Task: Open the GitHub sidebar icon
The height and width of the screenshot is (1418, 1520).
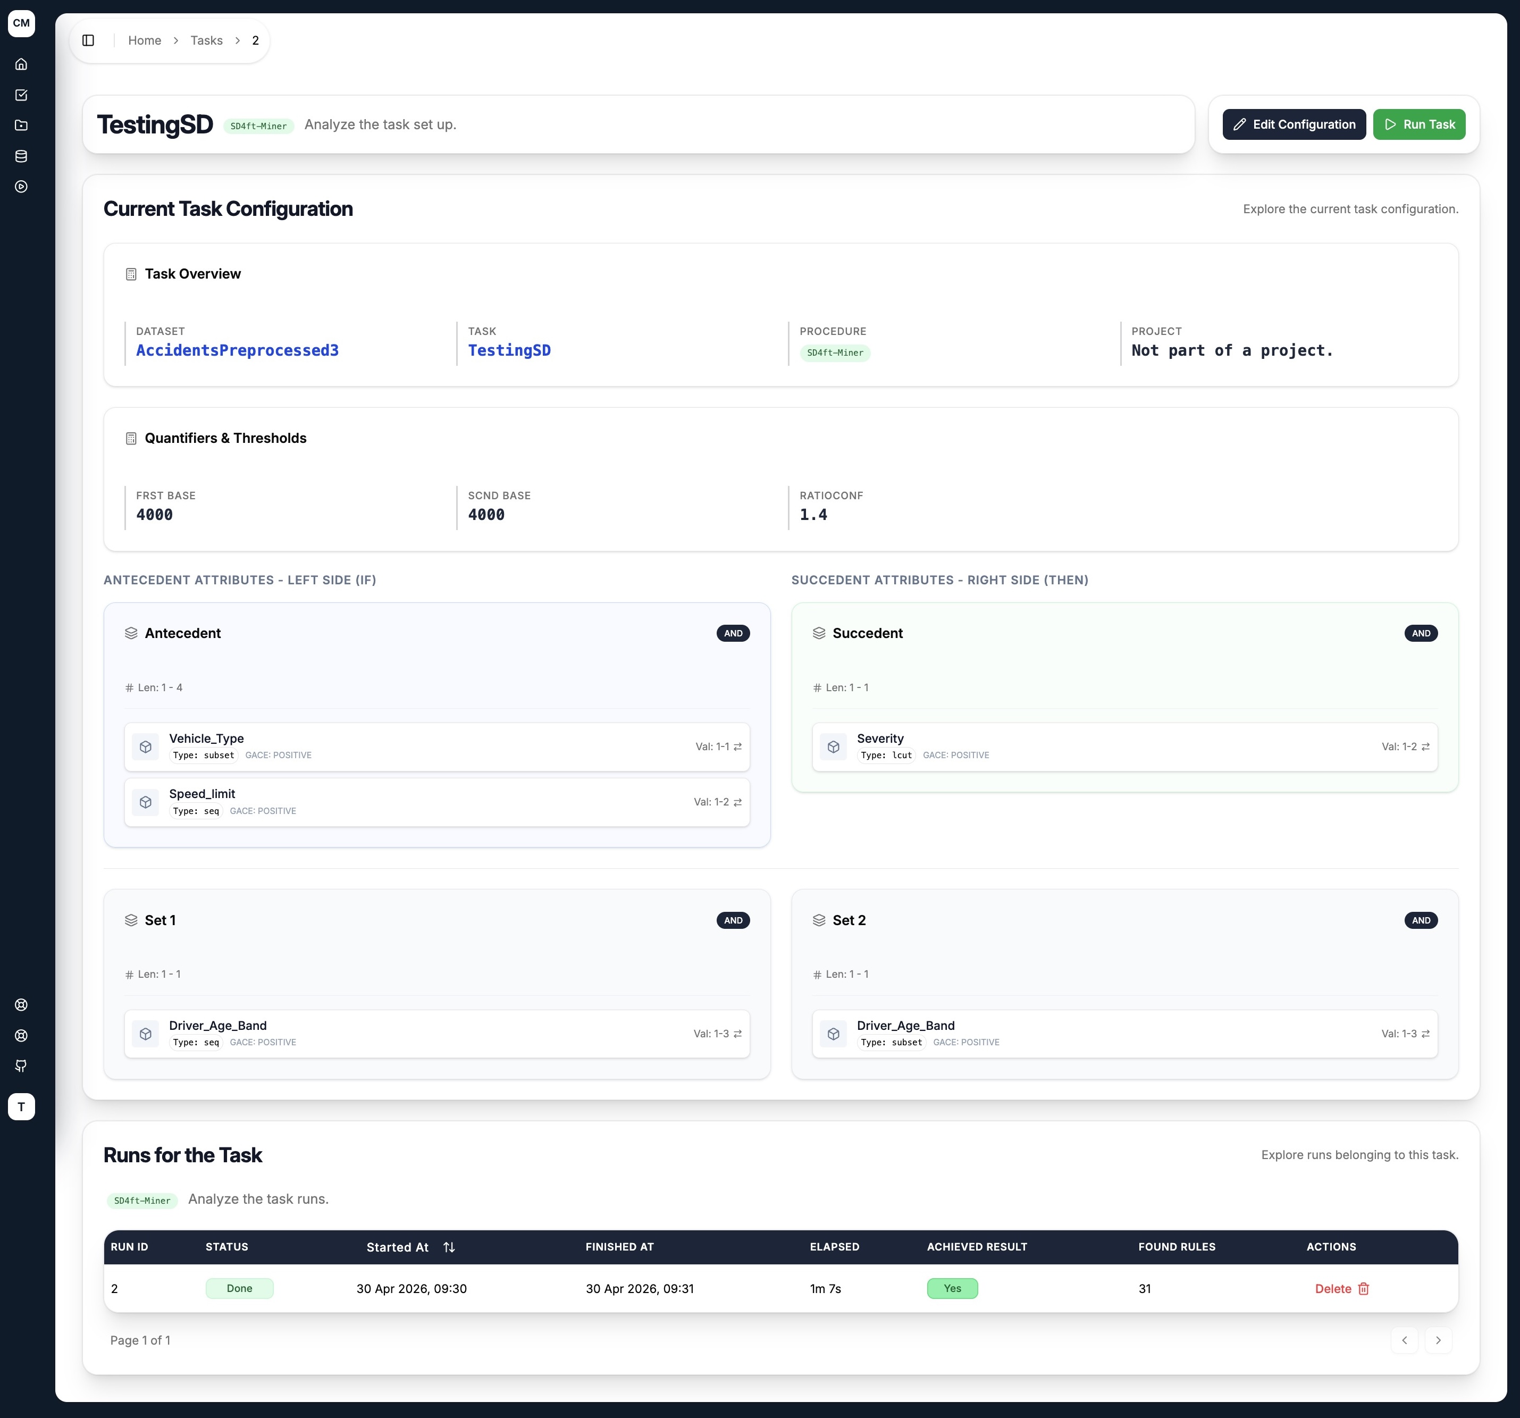Action: (21, 1066)
